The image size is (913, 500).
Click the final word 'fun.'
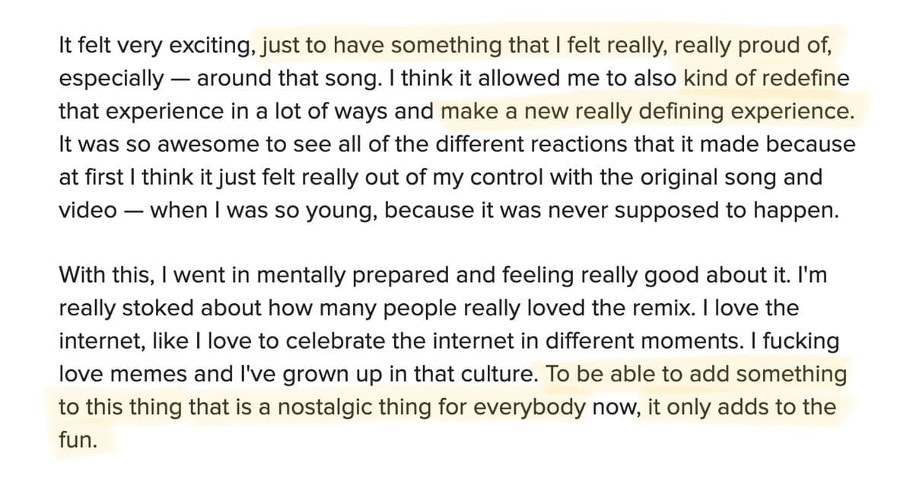pos(78,441)
